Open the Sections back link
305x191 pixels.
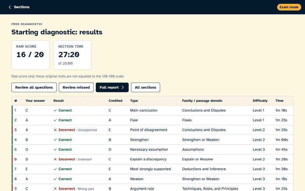[19, 7]
